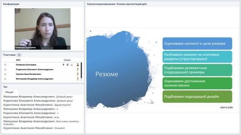This screenshot has height=135, width=241.
Task: Click chat message Здравствуйте! from Куркоткина
Action: (x=63, y=105)
